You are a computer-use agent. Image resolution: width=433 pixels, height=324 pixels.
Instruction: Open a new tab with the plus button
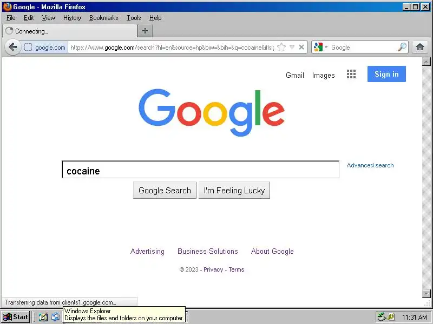coord(145,31)
